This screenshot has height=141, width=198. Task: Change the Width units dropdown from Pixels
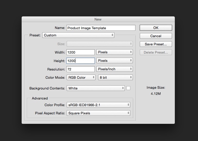[115, 52]
